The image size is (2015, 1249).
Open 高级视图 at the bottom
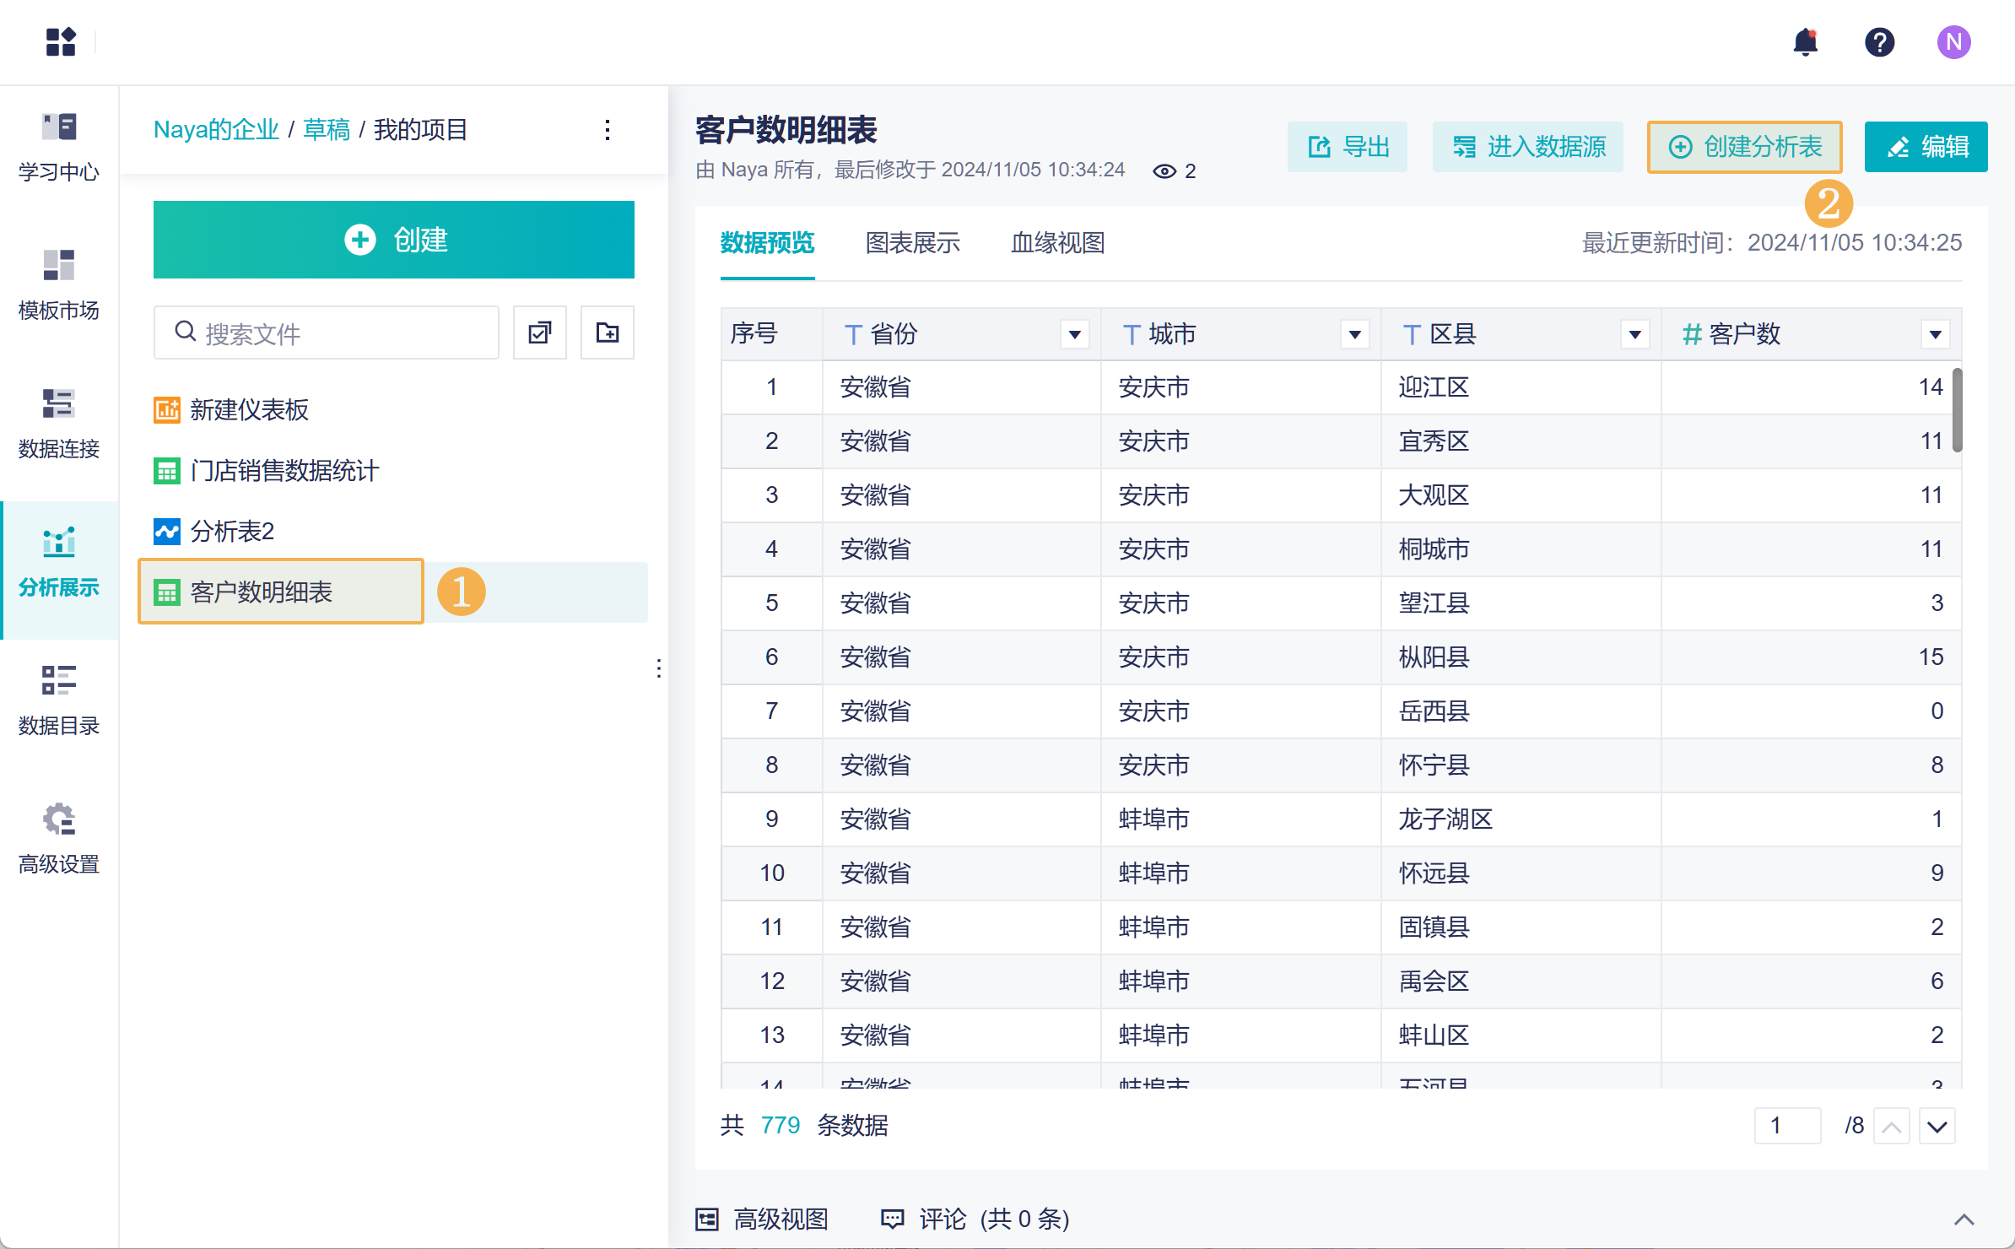(x=762, y=1219)
